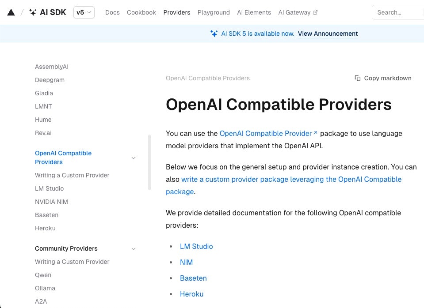Select Ollama in the sidebar
This screenshot has width=424, height=308.
(45, 288)
